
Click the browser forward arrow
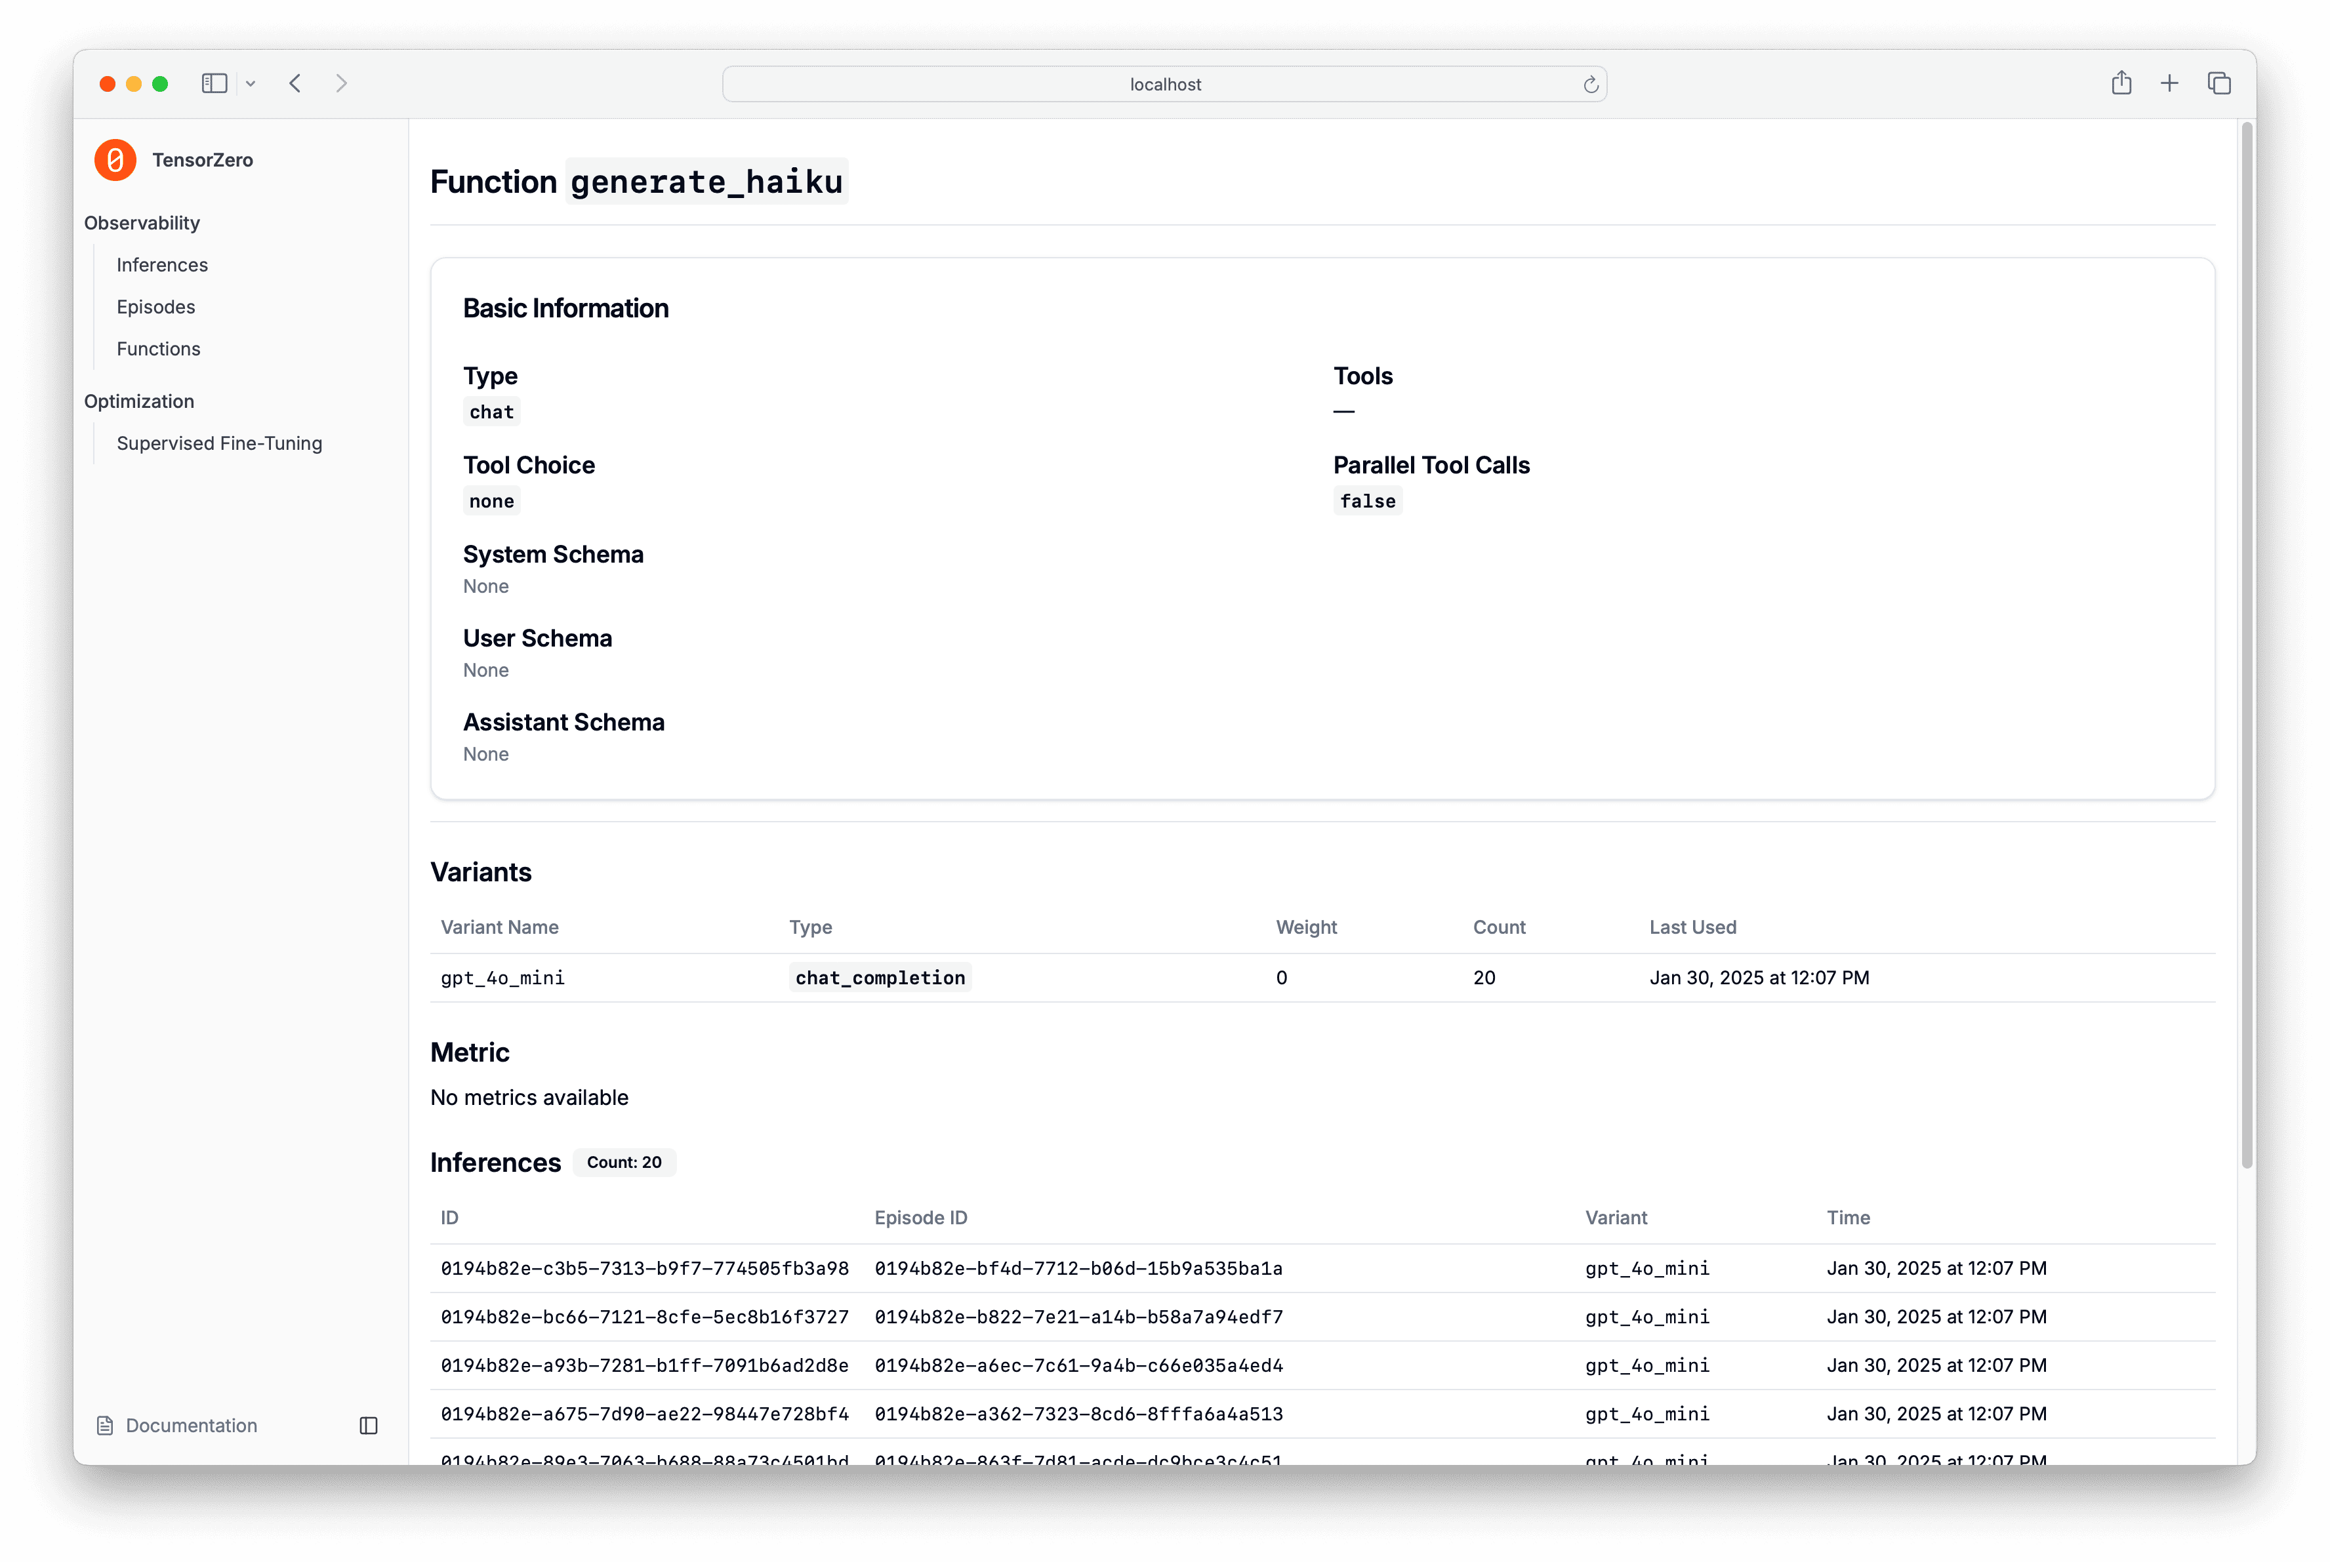341,84
